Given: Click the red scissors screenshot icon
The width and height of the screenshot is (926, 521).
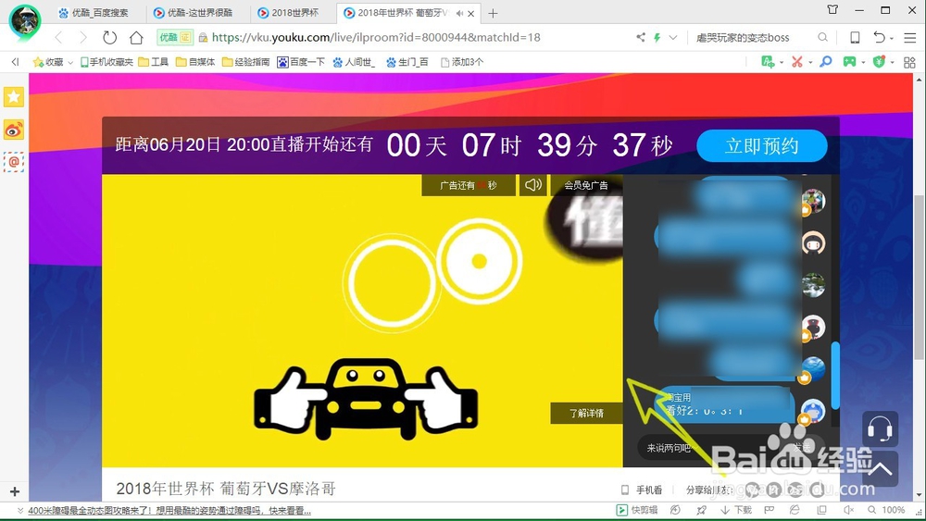Looking at the screenshot, I should coord(797,61).
